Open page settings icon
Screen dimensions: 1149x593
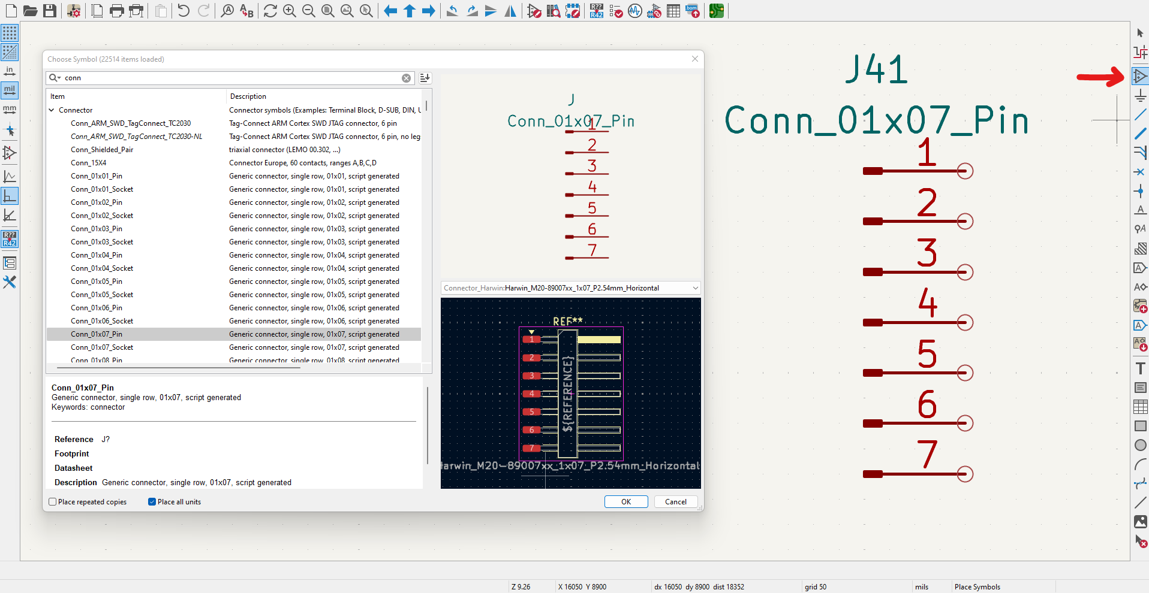click(97, 11)
